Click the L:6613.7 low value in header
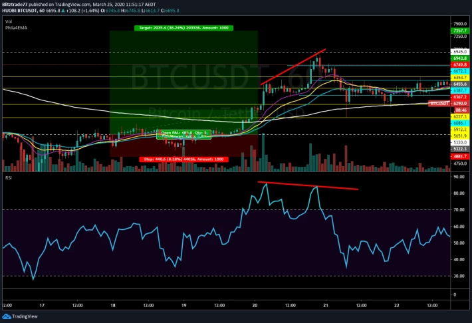Viewport: 472px width, 323px height. [x=150, y=11]
